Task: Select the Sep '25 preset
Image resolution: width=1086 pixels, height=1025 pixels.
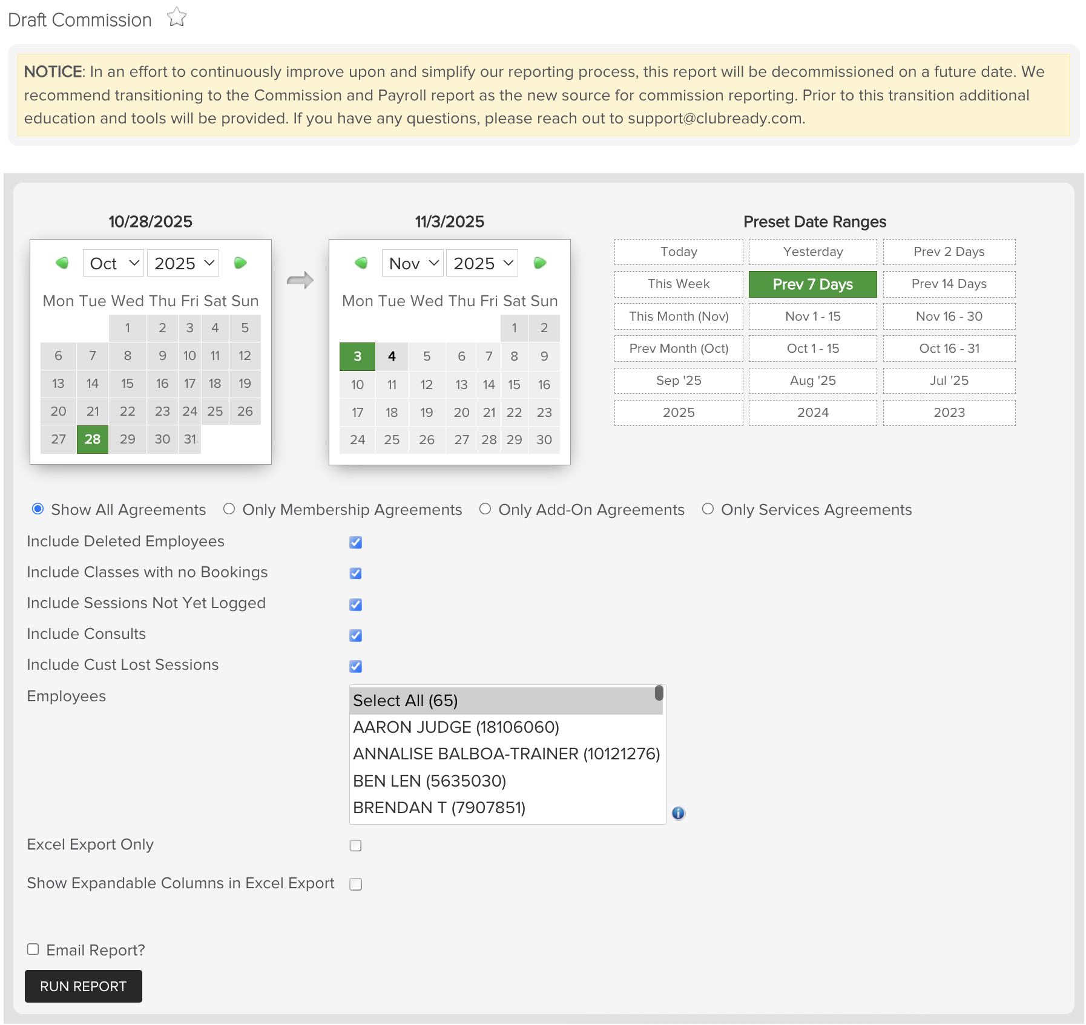Action: pyautogui.click(x=679, y=381)
